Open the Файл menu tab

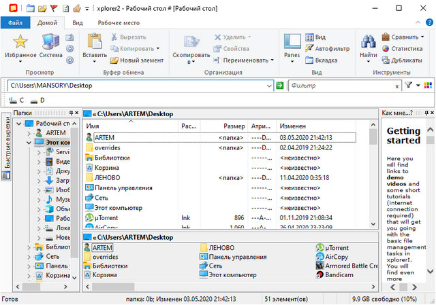click(x=15, y=22)
